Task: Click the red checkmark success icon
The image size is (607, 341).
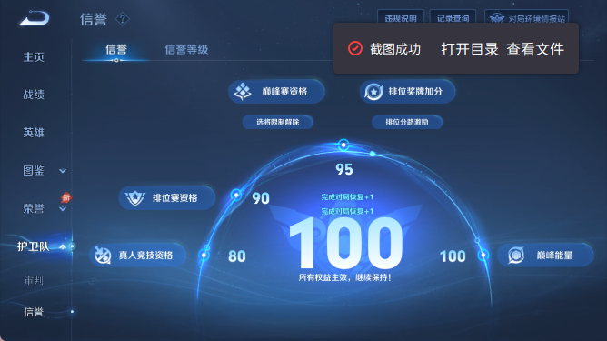Action: pos(355,49)
